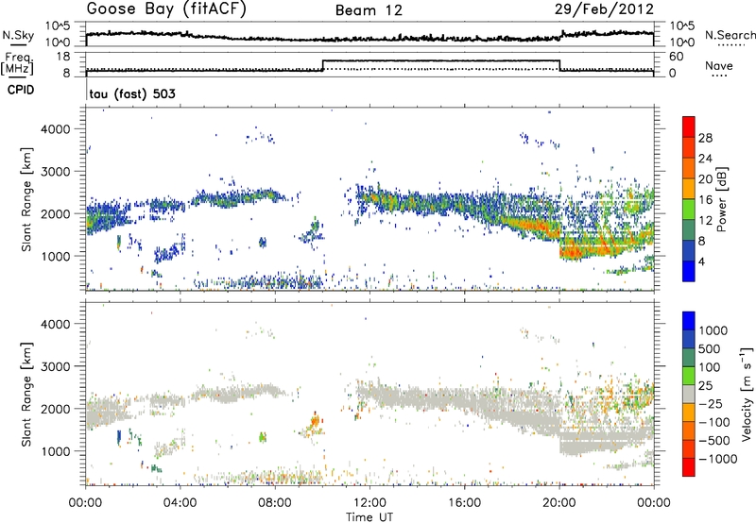Click the frequency step-up line at 10:00
756x523 pixels.
pos(322,66)
